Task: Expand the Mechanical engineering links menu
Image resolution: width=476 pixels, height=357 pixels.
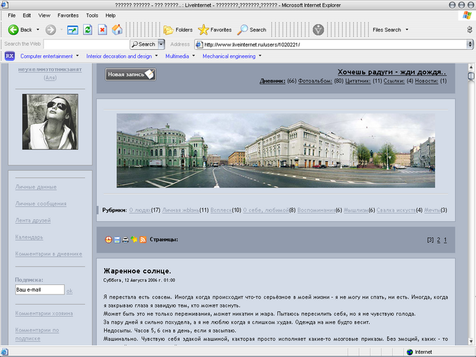Action: pyautogui.click(x=260, y=56)
